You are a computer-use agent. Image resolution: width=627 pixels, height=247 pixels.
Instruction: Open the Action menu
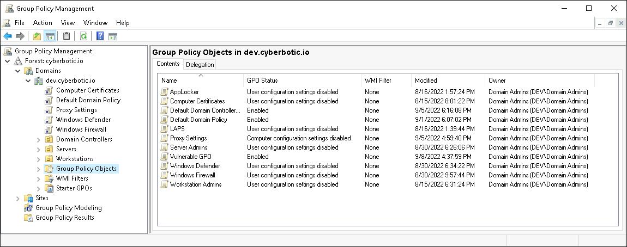[43, 23]
